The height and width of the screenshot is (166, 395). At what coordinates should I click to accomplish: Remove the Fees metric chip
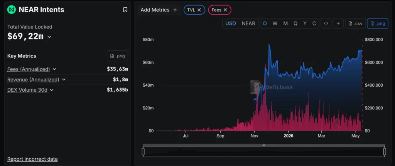point(225,10)
